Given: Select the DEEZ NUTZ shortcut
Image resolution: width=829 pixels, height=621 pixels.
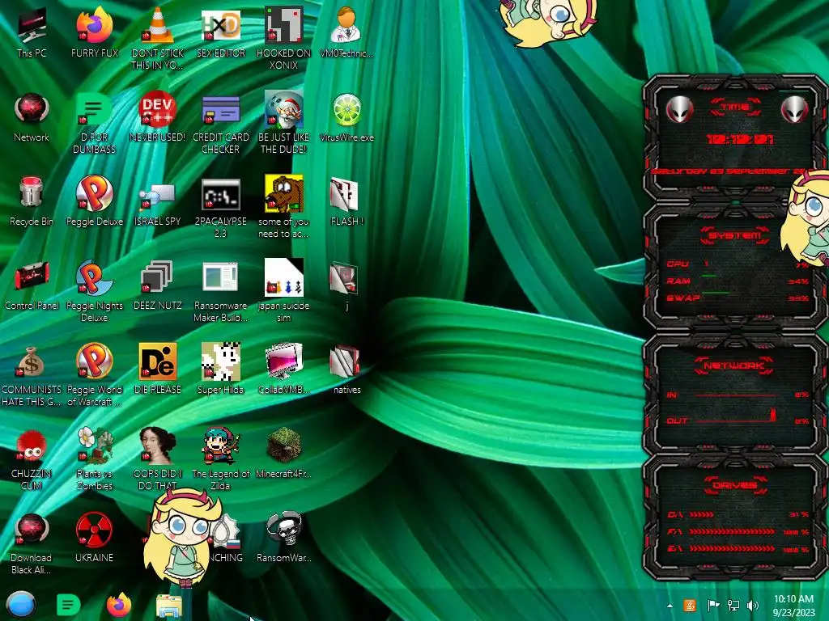Looking at the screenshot, I should (158, 285).
